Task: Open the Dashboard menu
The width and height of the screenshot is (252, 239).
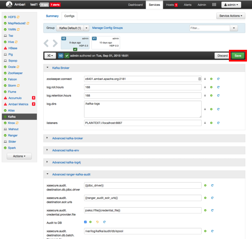Action: (x=135, y=5)
